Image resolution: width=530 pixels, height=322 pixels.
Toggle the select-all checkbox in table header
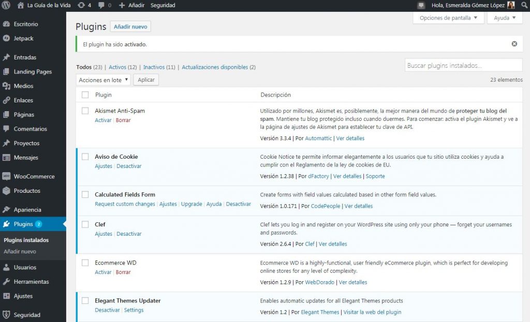pyautogui.click(x=85, y=95)
